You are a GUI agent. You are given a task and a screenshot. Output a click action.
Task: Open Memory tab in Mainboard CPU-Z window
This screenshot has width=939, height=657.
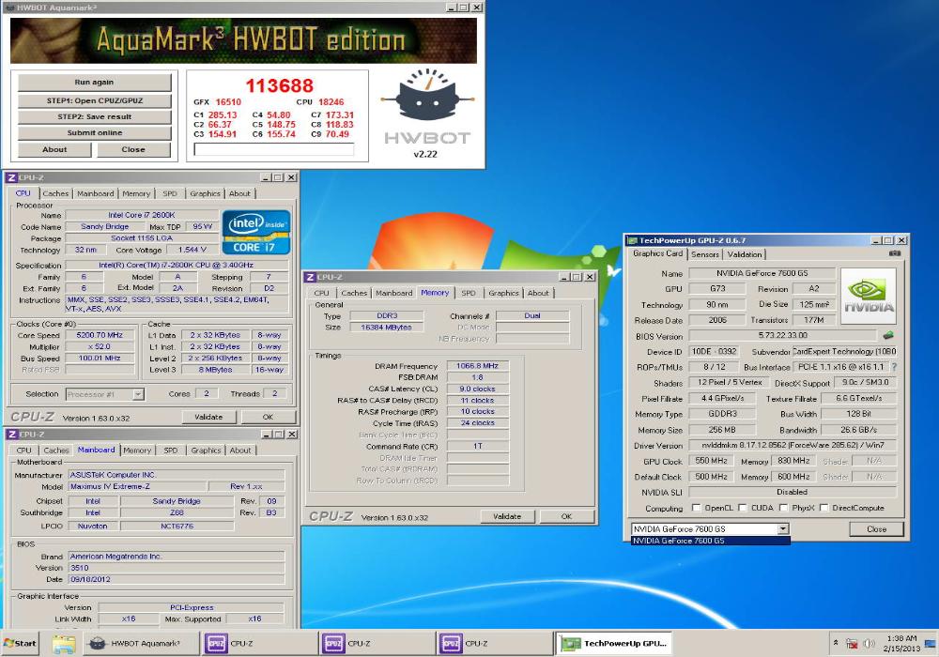[x=137, y=451]
